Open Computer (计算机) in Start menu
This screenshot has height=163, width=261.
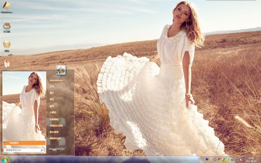click(x=53, y=113)
